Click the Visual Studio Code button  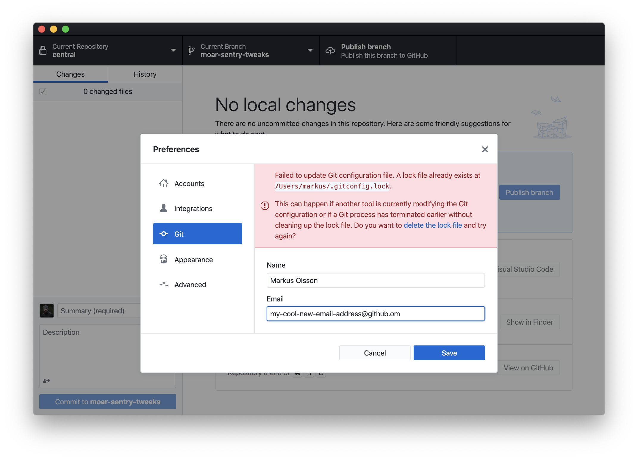[x=528, y=269]
